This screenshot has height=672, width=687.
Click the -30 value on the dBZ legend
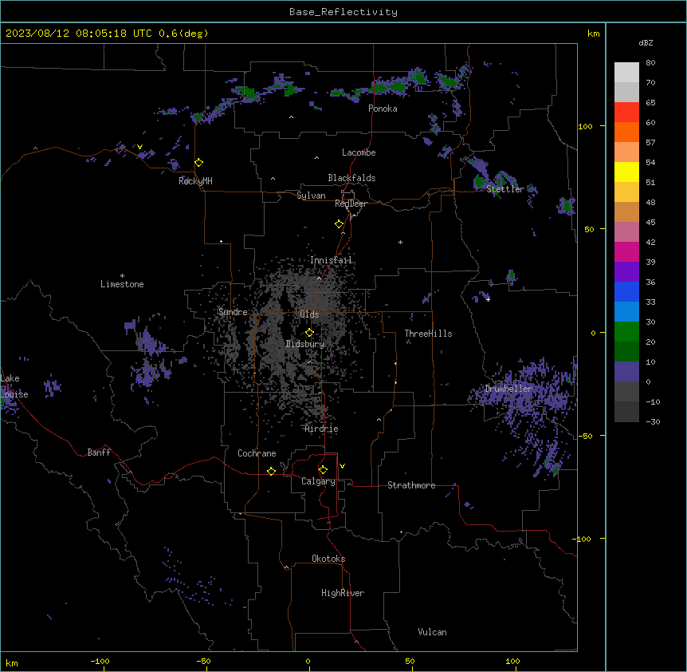[x=653, y=421]
